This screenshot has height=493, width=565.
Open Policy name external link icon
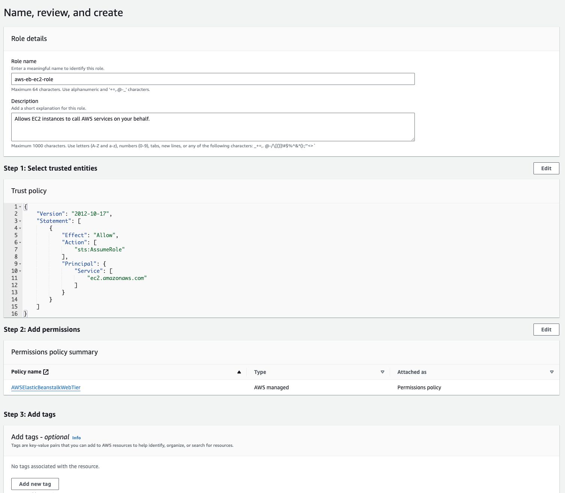coord(46,372)
